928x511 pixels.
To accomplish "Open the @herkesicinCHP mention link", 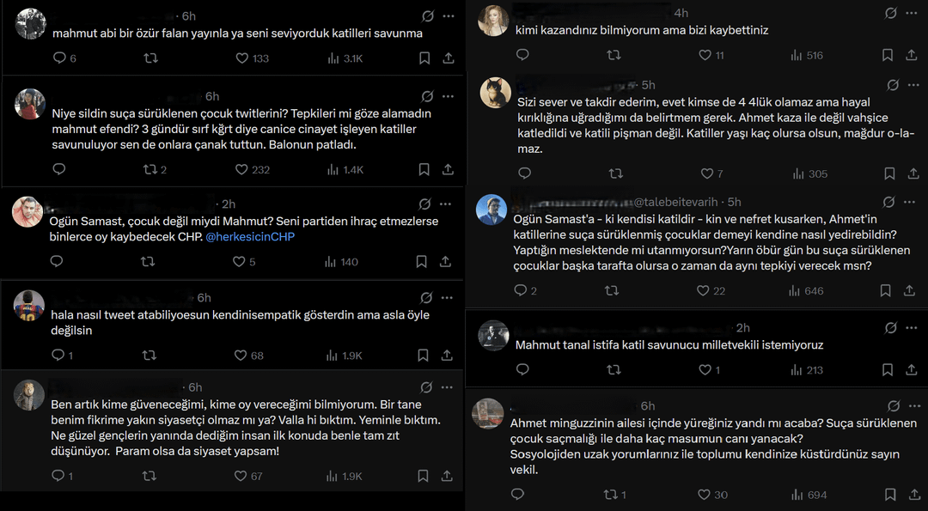I will coord(250,236).
